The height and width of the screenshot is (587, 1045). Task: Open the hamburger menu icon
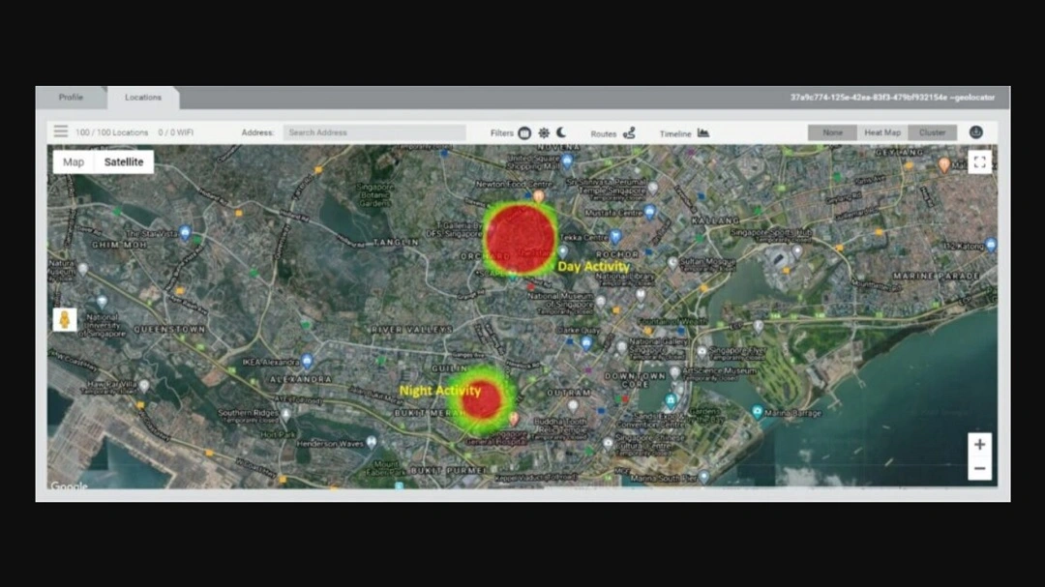pos(60,132)
